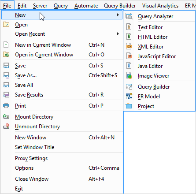This screenshot has width=196, height=194.
Task: Click the Image Viewer icon
Action: pos(129,76)
